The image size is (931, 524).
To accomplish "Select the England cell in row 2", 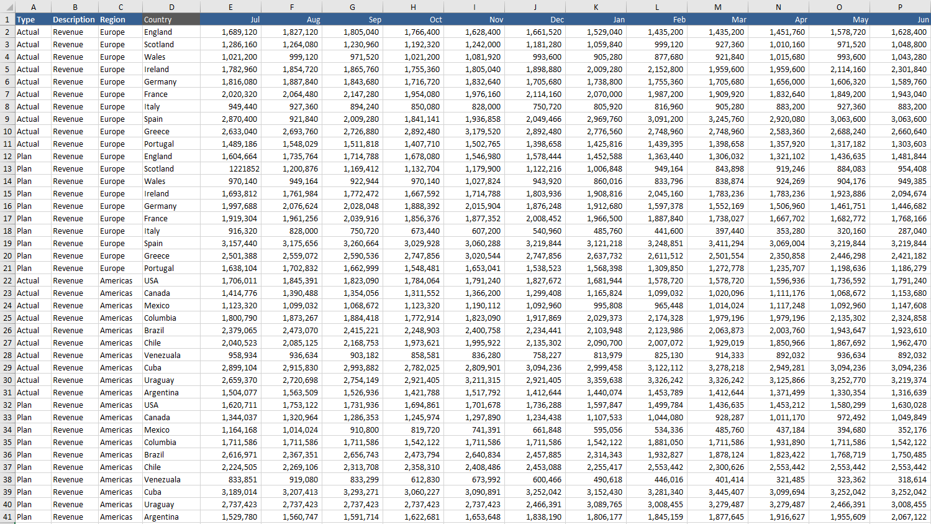I will pos(171,32).
